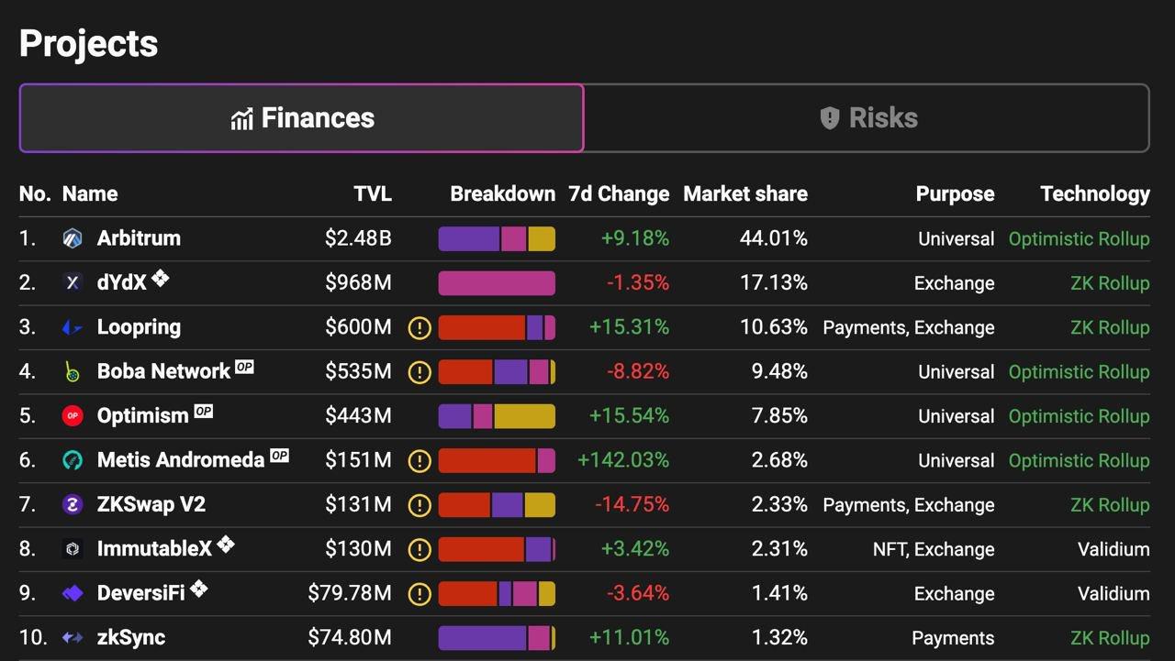The width and height of the screenshot is (1175, 661).
Task: Click the OP badge next to Optimism
Action: (203, 412)
